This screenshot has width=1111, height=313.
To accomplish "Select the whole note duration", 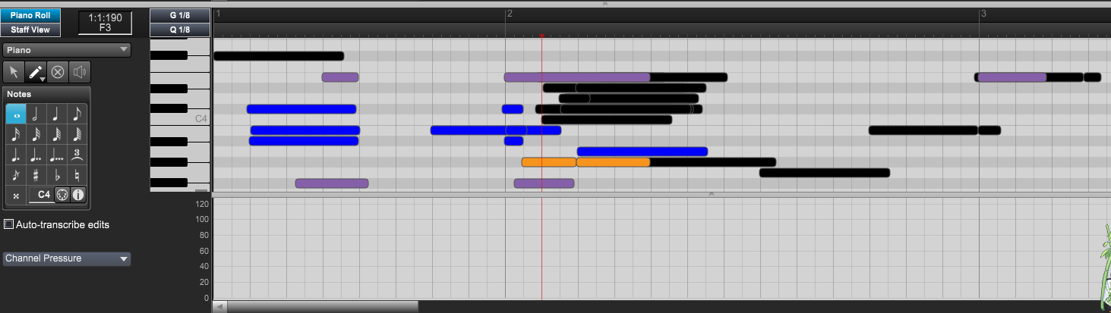I will 16,114.
